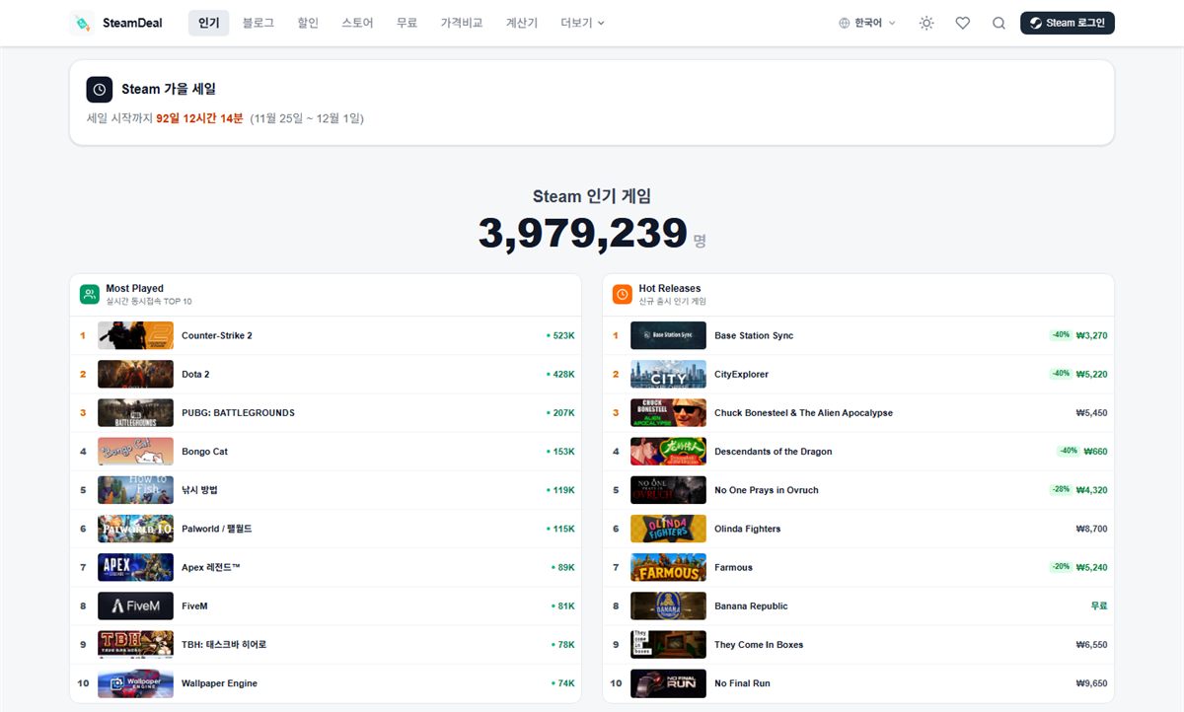Click the Steam 가을 세일 heading

click(169, 90)
